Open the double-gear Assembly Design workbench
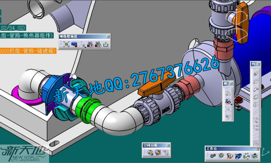Viewport: 271px width, 163px height. click(213, 156)
